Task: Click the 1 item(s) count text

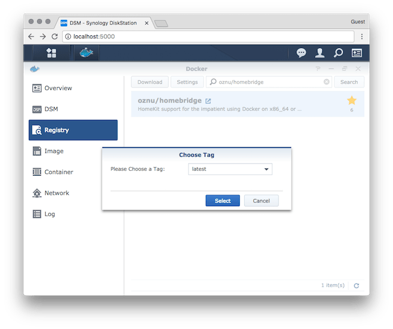Action: pyautogui.click(x=333, y=285)
